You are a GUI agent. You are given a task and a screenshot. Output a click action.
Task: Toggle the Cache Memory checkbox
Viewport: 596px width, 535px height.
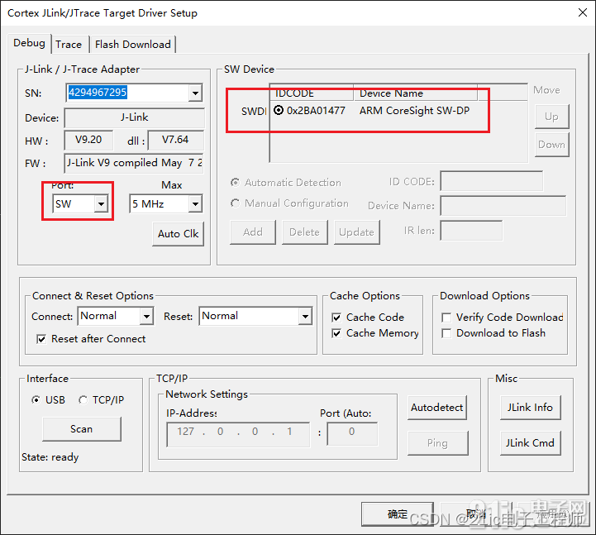pyautogui.click(x=336, y=333)
